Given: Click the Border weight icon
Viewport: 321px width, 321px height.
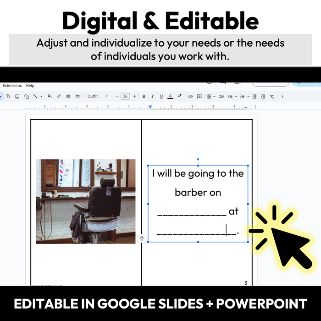Looking at the screenshot, I should pos(68,96).
